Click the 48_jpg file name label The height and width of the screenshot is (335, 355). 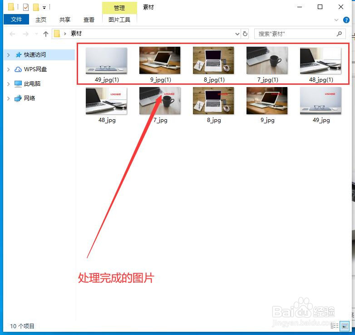(x=107, y=120)
